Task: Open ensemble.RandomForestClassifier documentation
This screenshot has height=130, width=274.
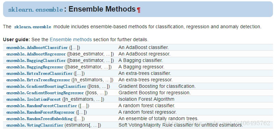Action: point(42,106)
